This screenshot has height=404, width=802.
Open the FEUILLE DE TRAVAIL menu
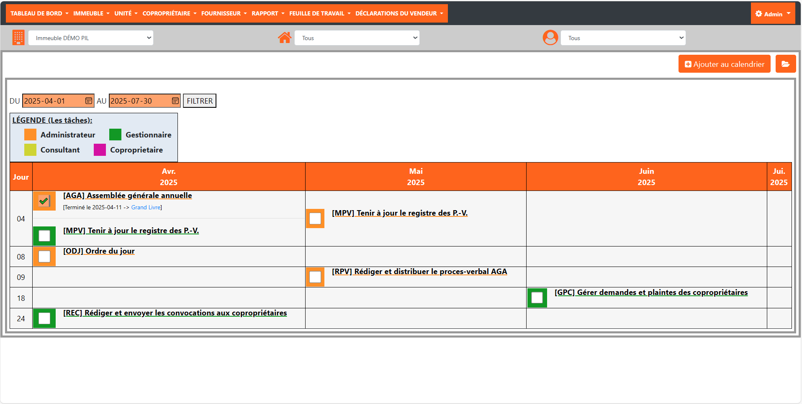click(x=320, y=13)
